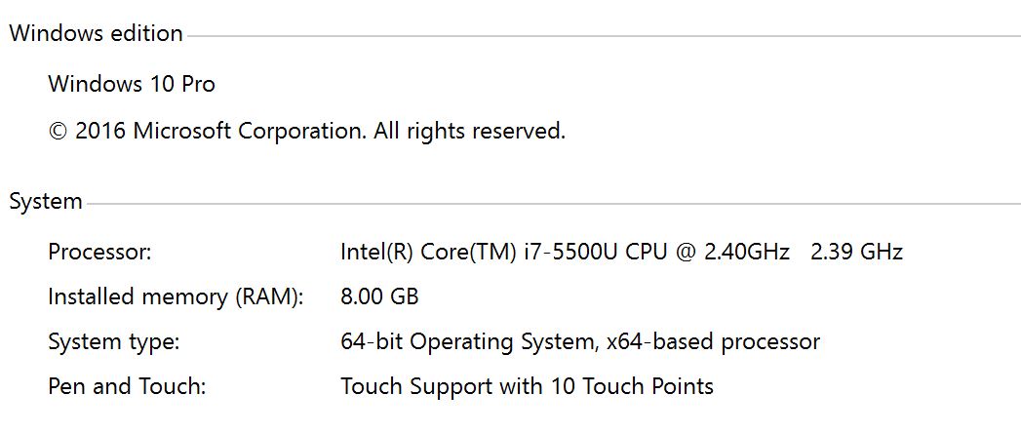Click the System section heading
The height and width of the screenshot is (434, 1021).
[x=45, y=202]
